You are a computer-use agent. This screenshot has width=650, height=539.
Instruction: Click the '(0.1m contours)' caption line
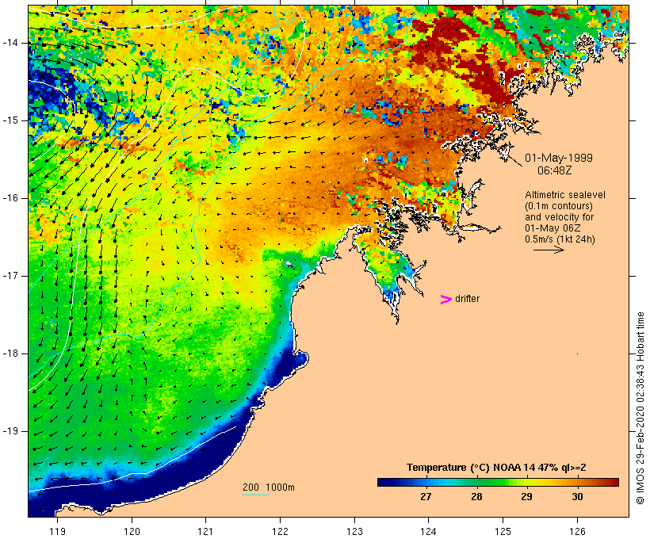(559, 205)
